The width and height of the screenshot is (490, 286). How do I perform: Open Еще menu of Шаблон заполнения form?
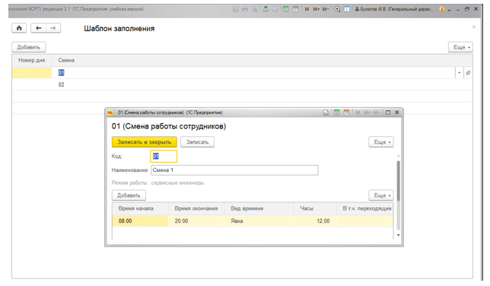[460, 47]
